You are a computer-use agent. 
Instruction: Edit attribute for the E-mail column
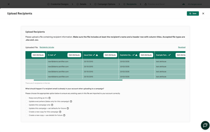tap(74, 55)
